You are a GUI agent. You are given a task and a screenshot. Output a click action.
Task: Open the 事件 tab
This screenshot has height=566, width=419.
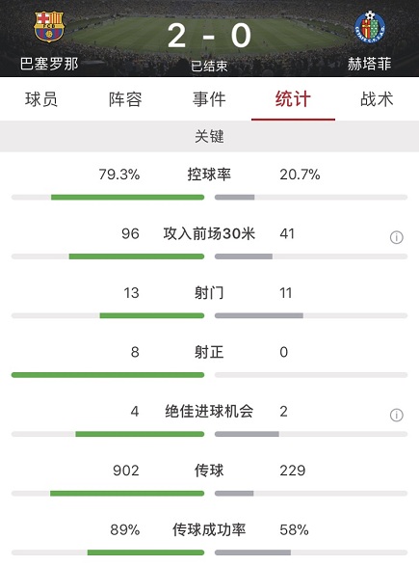pyautogui.click(x=209, y=99)
